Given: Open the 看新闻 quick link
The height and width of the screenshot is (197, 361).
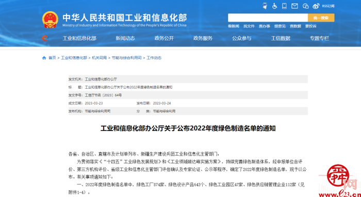Looking at the screenshot, I should [234, 26].
